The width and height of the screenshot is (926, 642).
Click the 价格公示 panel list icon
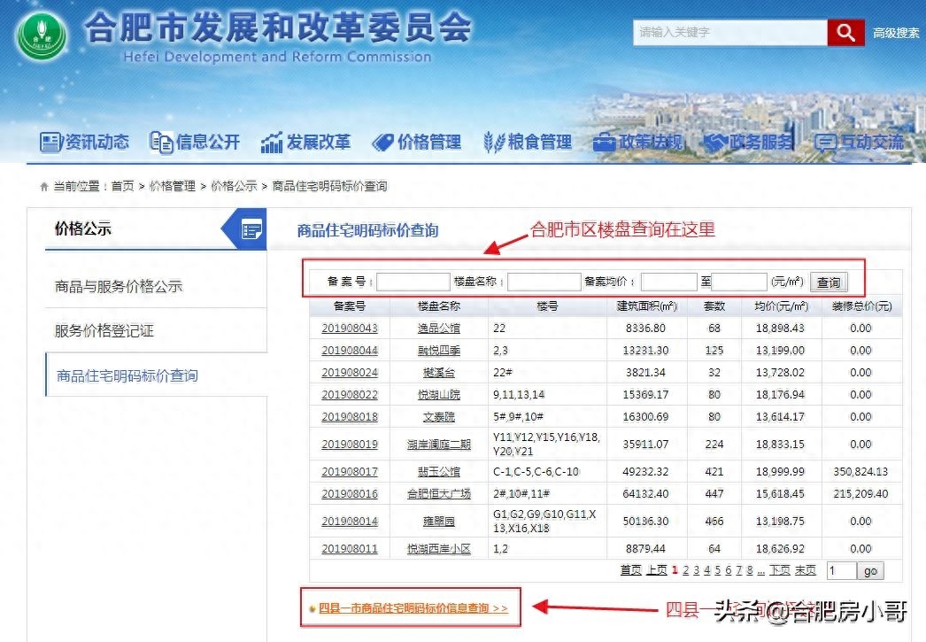[x=252, y=229]
